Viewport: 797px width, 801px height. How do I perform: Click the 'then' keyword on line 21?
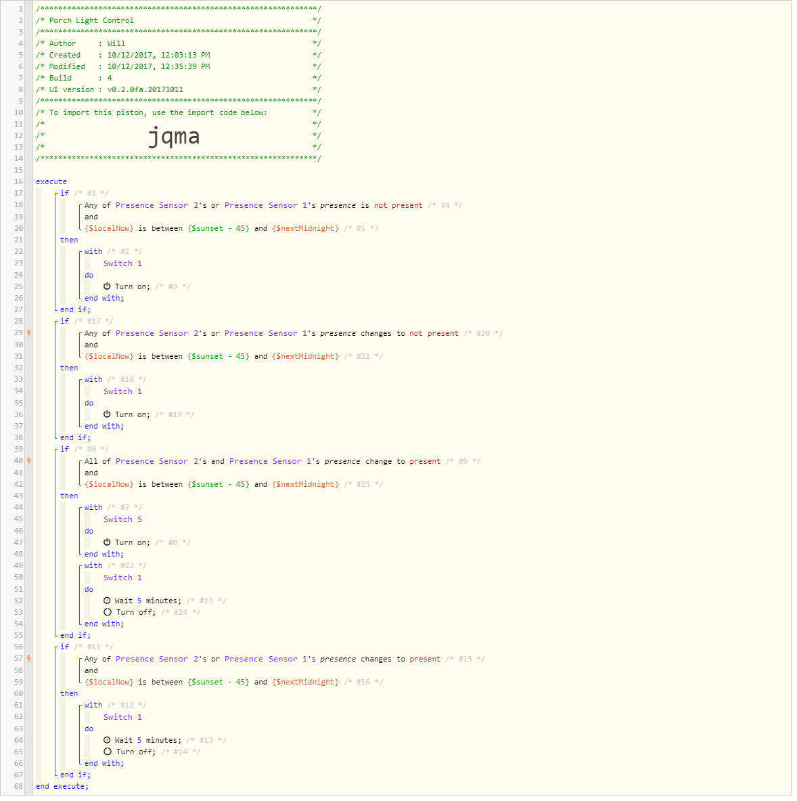(70, 241)
